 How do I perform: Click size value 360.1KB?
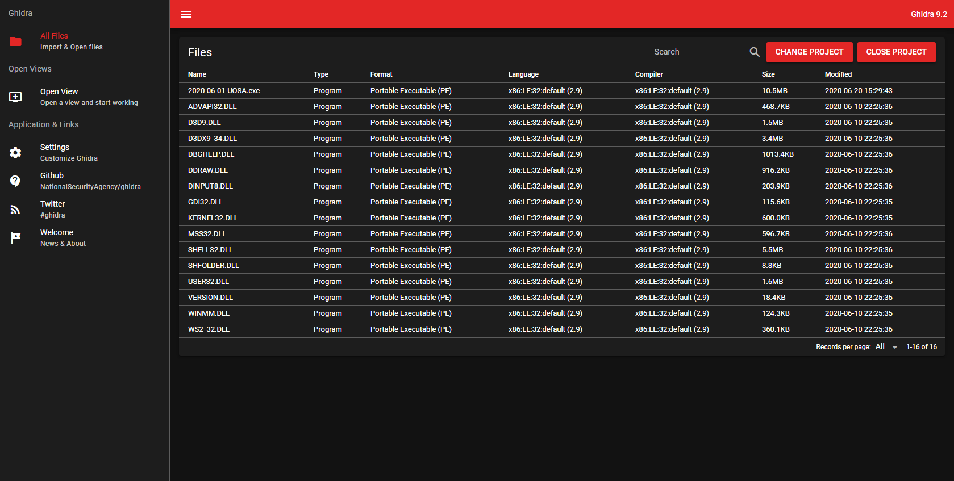click(x=776, y=329)
